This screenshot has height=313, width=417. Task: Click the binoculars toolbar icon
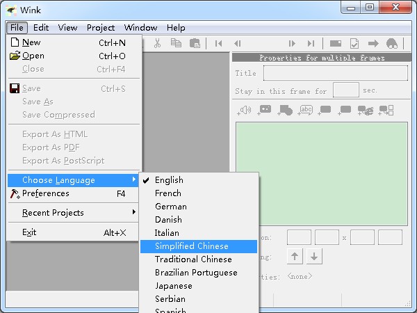coord(391,43)
